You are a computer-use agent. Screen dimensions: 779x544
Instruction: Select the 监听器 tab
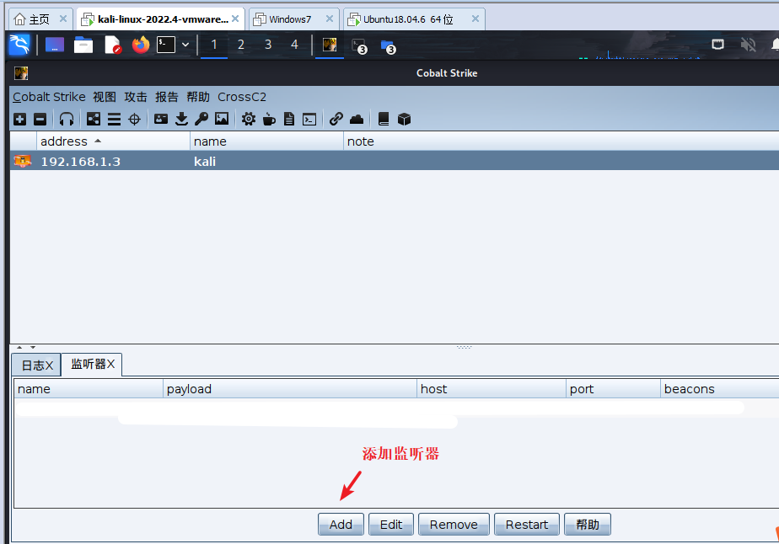point(92,364)
